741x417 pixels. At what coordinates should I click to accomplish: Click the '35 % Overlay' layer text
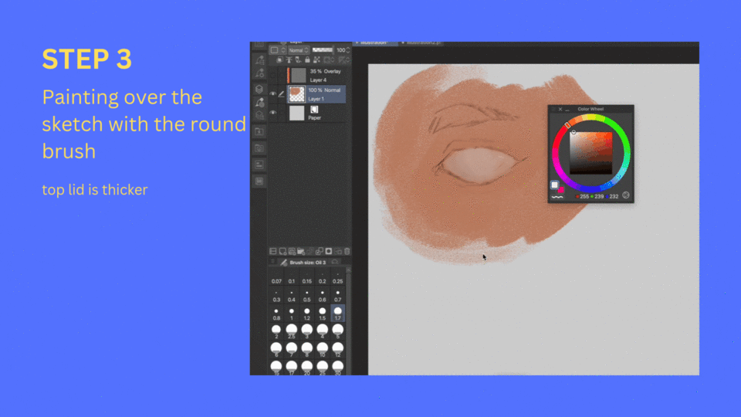pos(325,71)
